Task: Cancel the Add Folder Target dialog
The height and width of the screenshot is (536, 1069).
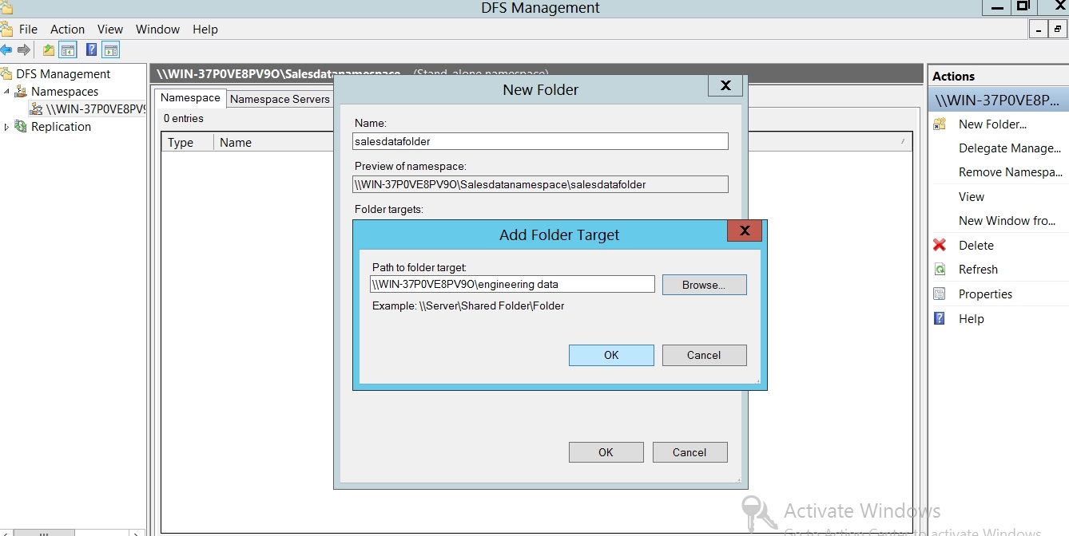Action: [x=704, y=355]
